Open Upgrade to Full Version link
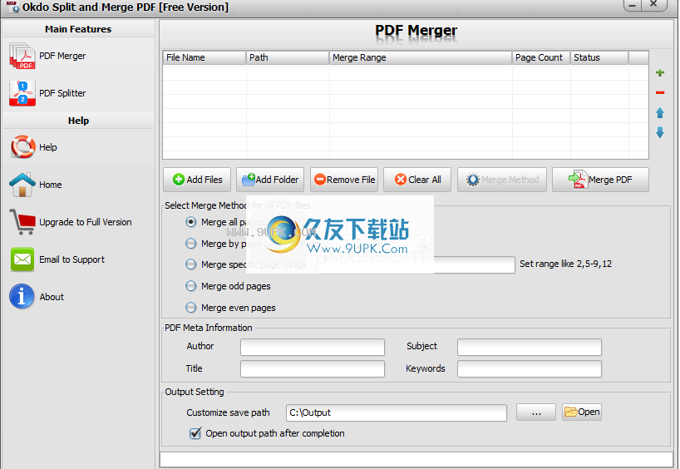The width and height of the screenshot is (680, 469). tap(86, 222)
